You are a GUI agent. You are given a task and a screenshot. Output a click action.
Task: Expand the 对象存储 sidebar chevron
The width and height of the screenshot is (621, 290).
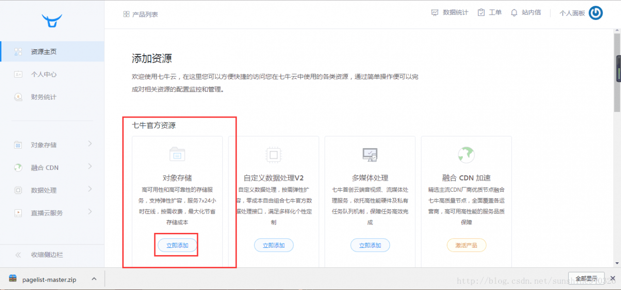coord(90,144)
